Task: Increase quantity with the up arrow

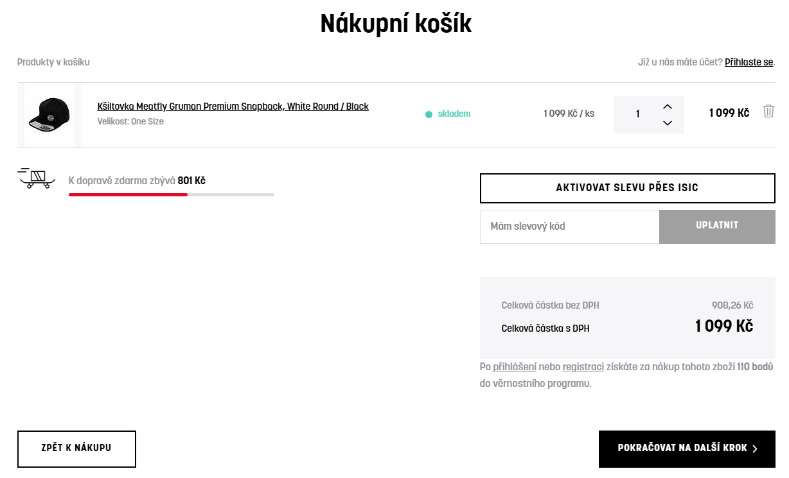Action: 667,107
